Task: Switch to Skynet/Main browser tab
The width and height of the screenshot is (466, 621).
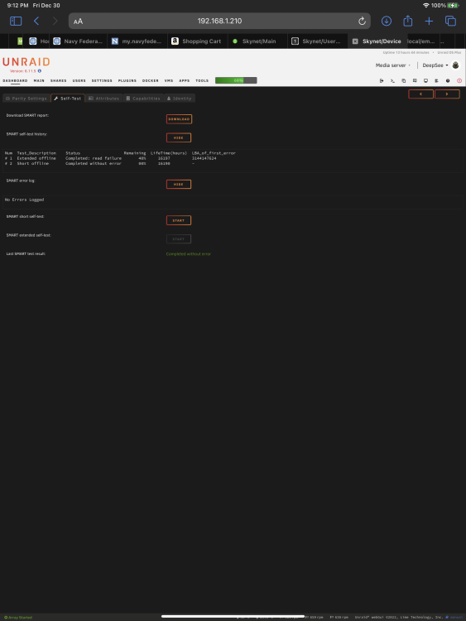Action: (257, 41)
